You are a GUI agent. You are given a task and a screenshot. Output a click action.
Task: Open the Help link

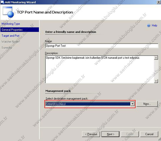(x=154, y=26)
